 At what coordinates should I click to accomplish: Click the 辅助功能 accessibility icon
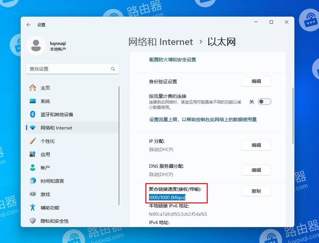(33, 207)
